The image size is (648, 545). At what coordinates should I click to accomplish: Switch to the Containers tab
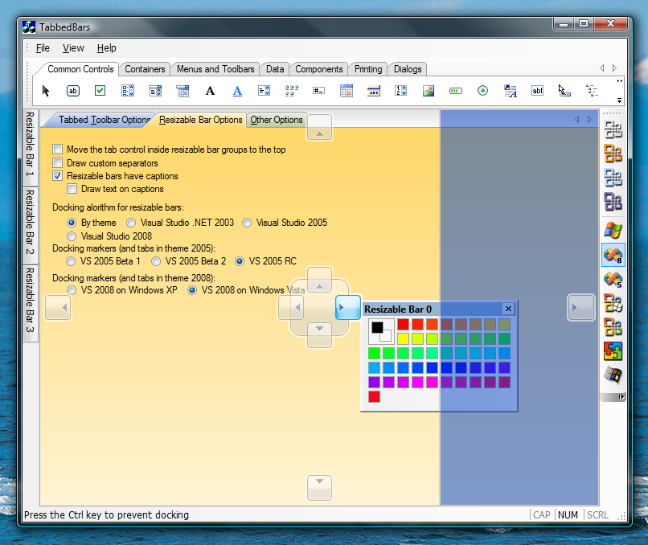[145, 69]
